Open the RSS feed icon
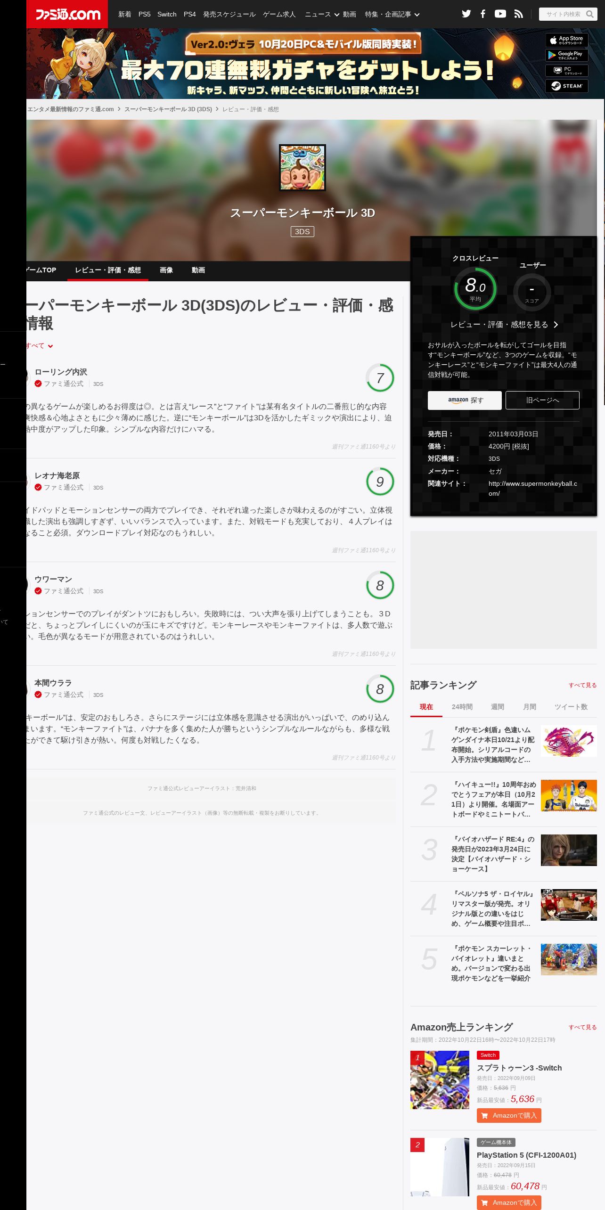 pos(519,14)
